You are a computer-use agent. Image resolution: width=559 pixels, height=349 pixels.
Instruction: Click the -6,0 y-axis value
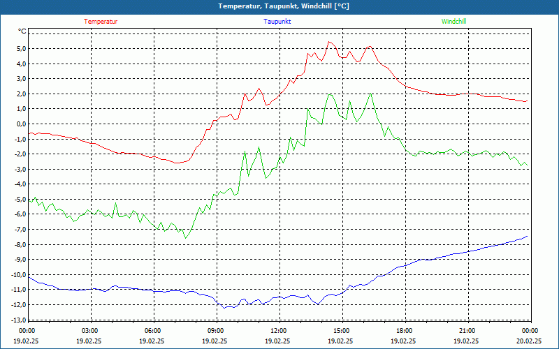(x=20, y=214)
